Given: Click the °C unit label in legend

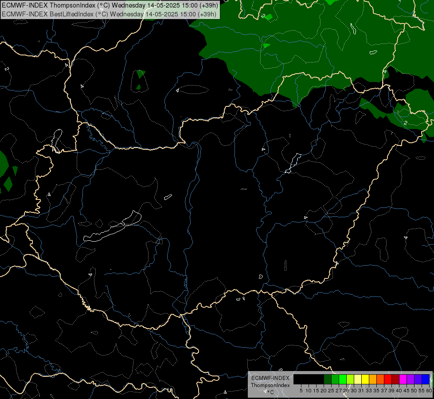Looking at the screenshot, I should pyautogui.click(x=271, y=392).
